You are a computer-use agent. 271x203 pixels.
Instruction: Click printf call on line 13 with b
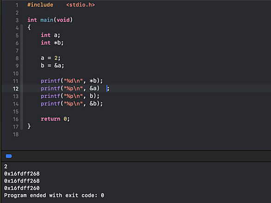point(70,96)
